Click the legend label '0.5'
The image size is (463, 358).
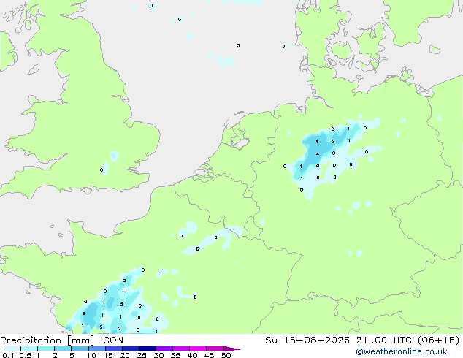pyautogui.click(x=25, y=355)
